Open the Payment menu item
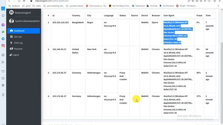223x125 pixels. (x=24, y=49)
